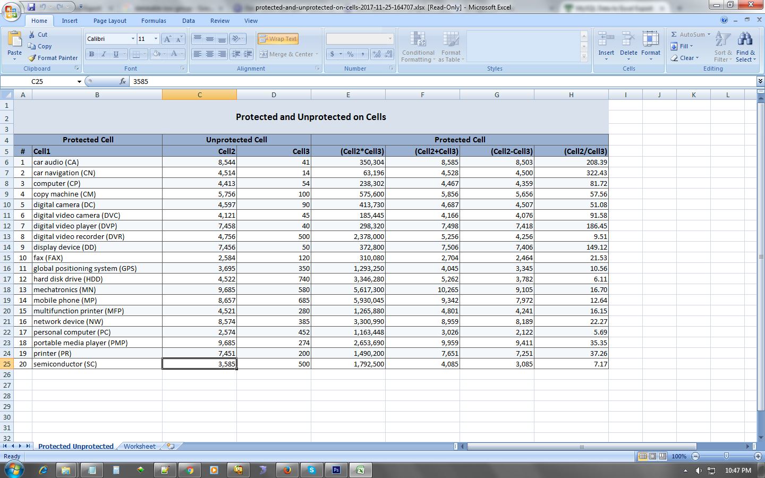This screenshot has height=478, width=765.
Task: Open the font size dropdown
Action: coord(155,38)
